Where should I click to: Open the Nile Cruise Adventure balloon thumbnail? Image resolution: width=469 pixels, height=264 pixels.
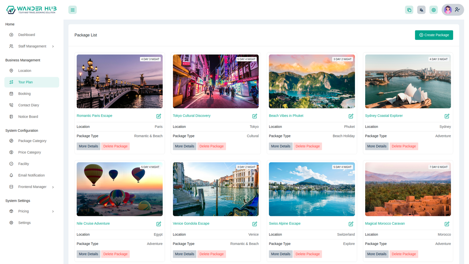120,189
